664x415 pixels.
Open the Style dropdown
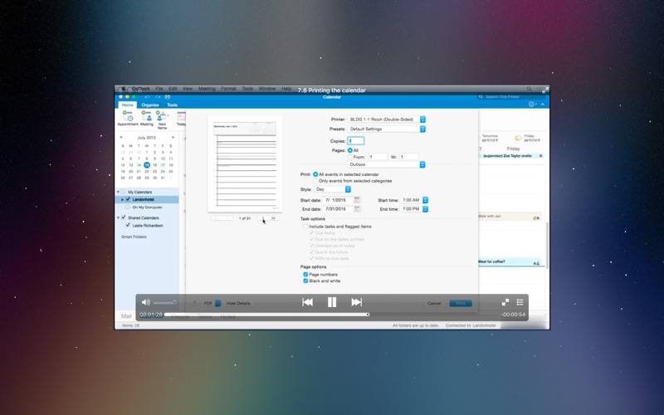click(x=333, y=189)
